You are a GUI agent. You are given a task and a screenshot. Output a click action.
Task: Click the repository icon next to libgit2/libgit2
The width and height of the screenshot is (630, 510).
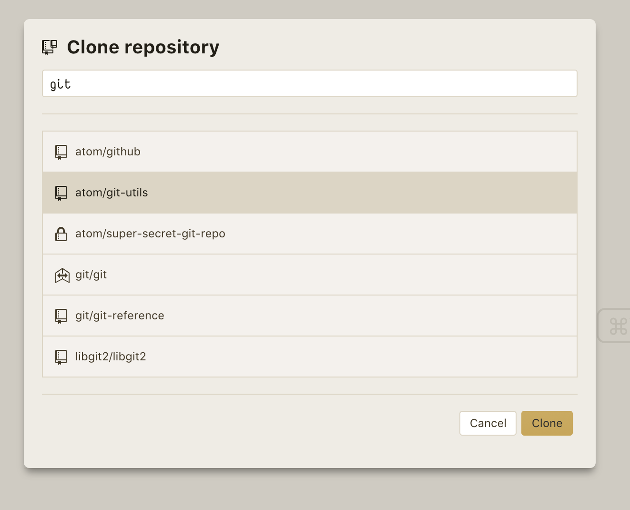coord(61,357)
